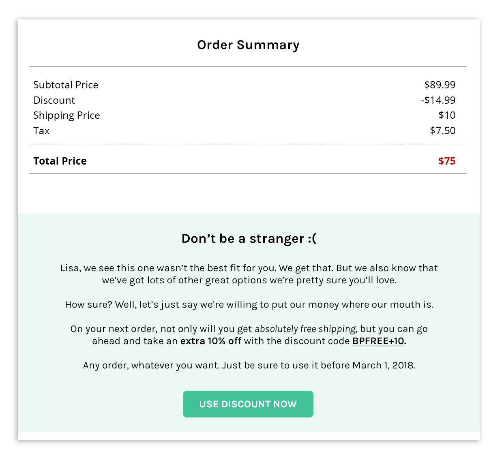Click the Shipping Price label
The width and height of the screenshot is (504, 458).
[x=66, y=116]
